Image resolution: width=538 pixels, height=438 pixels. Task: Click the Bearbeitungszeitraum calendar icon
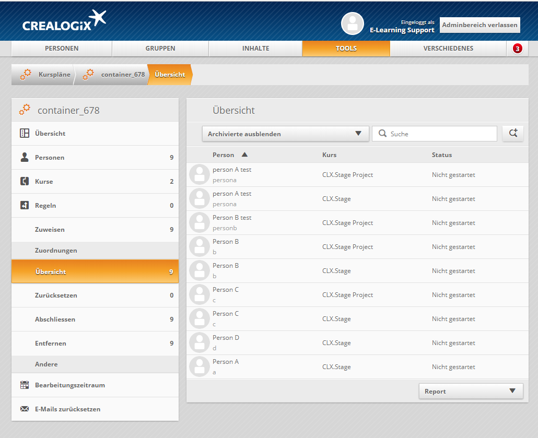pos(25,385)
